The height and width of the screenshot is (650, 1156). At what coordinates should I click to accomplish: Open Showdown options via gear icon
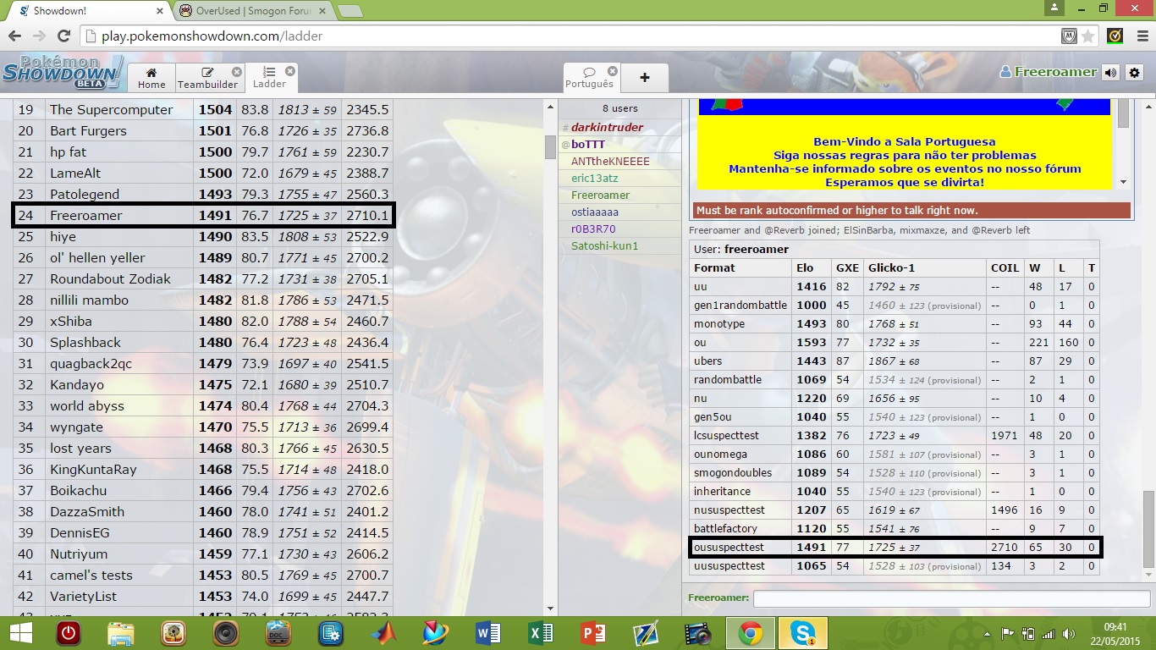pos(1136,73)
